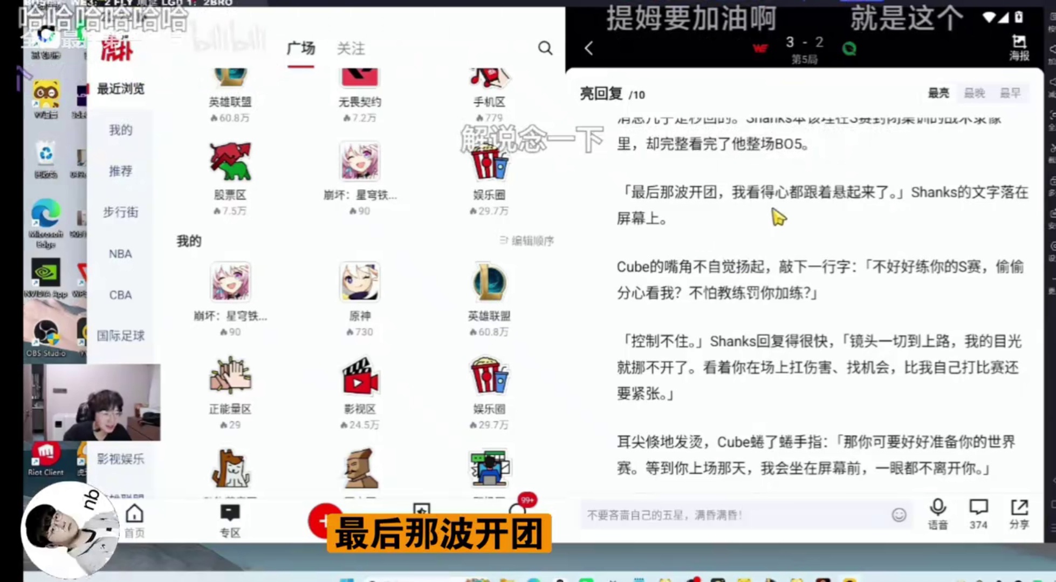Click the red plus post button
The height and width of the screenshot is (582, 1056).
coord(325,521)
